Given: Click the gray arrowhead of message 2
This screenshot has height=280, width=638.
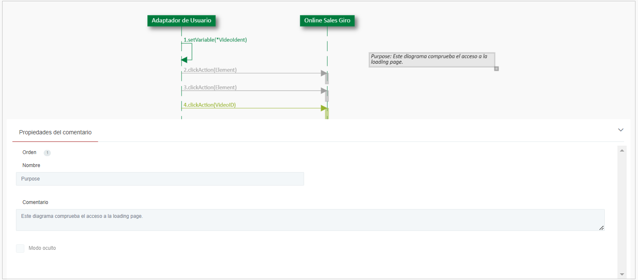Looking at the screenshot, I should pos(324,73).
